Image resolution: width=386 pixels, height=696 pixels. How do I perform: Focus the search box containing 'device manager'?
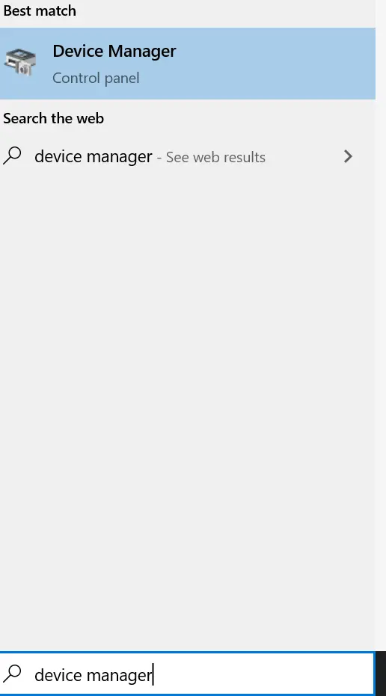tap(186, 674)
